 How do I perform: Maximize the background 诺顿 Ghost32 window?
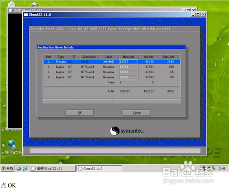[x=188, y=10]
